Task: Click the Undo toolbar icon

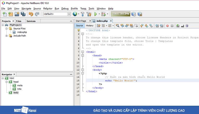Action: click(x=31, y=14)
